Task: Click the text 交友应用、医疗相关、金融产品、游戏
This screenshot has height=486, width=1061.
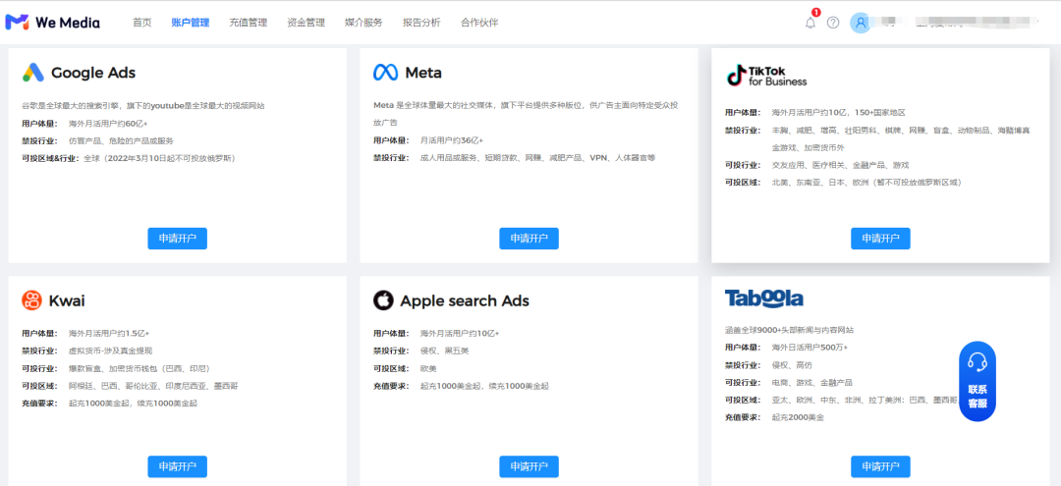Action: pos(840,165)
